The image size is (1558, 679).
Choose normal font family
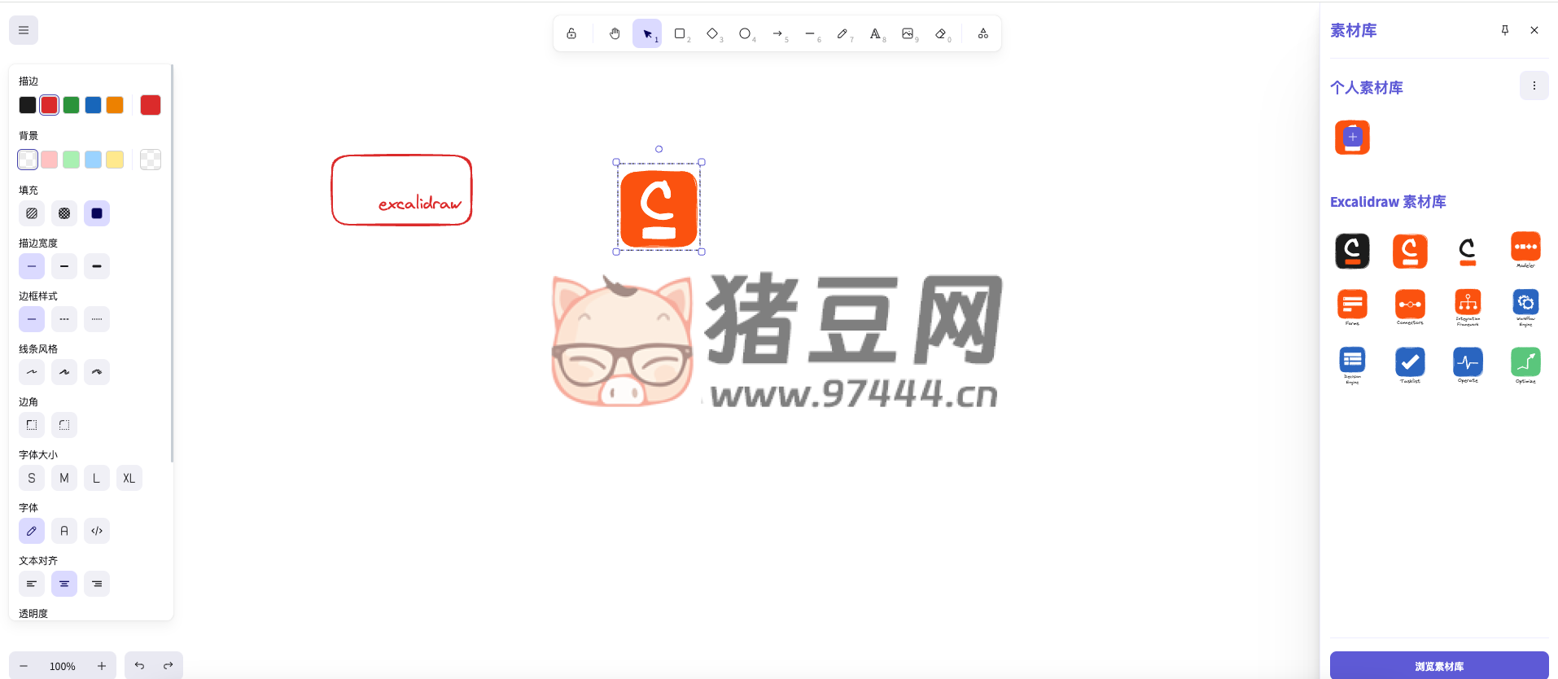pyautogui.click(x=64, y=531)
